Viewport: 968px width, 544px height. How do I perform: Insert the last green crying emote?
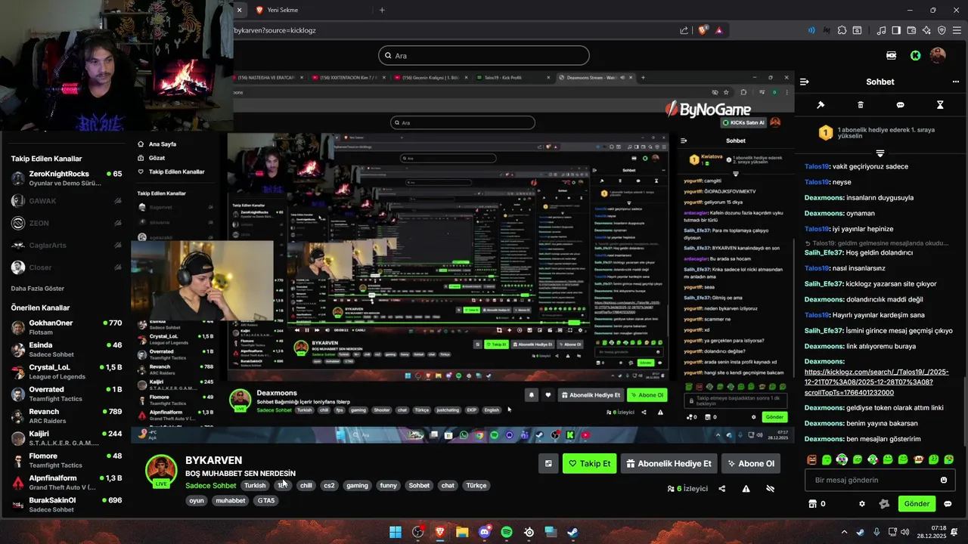(x=949, y=459)
